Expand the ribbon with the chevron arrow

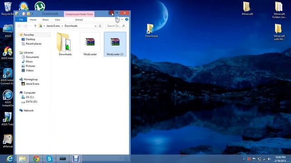122,19
